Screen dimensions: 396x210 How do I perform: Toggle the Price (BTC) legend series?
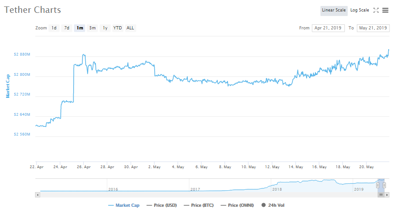point(200,205)
